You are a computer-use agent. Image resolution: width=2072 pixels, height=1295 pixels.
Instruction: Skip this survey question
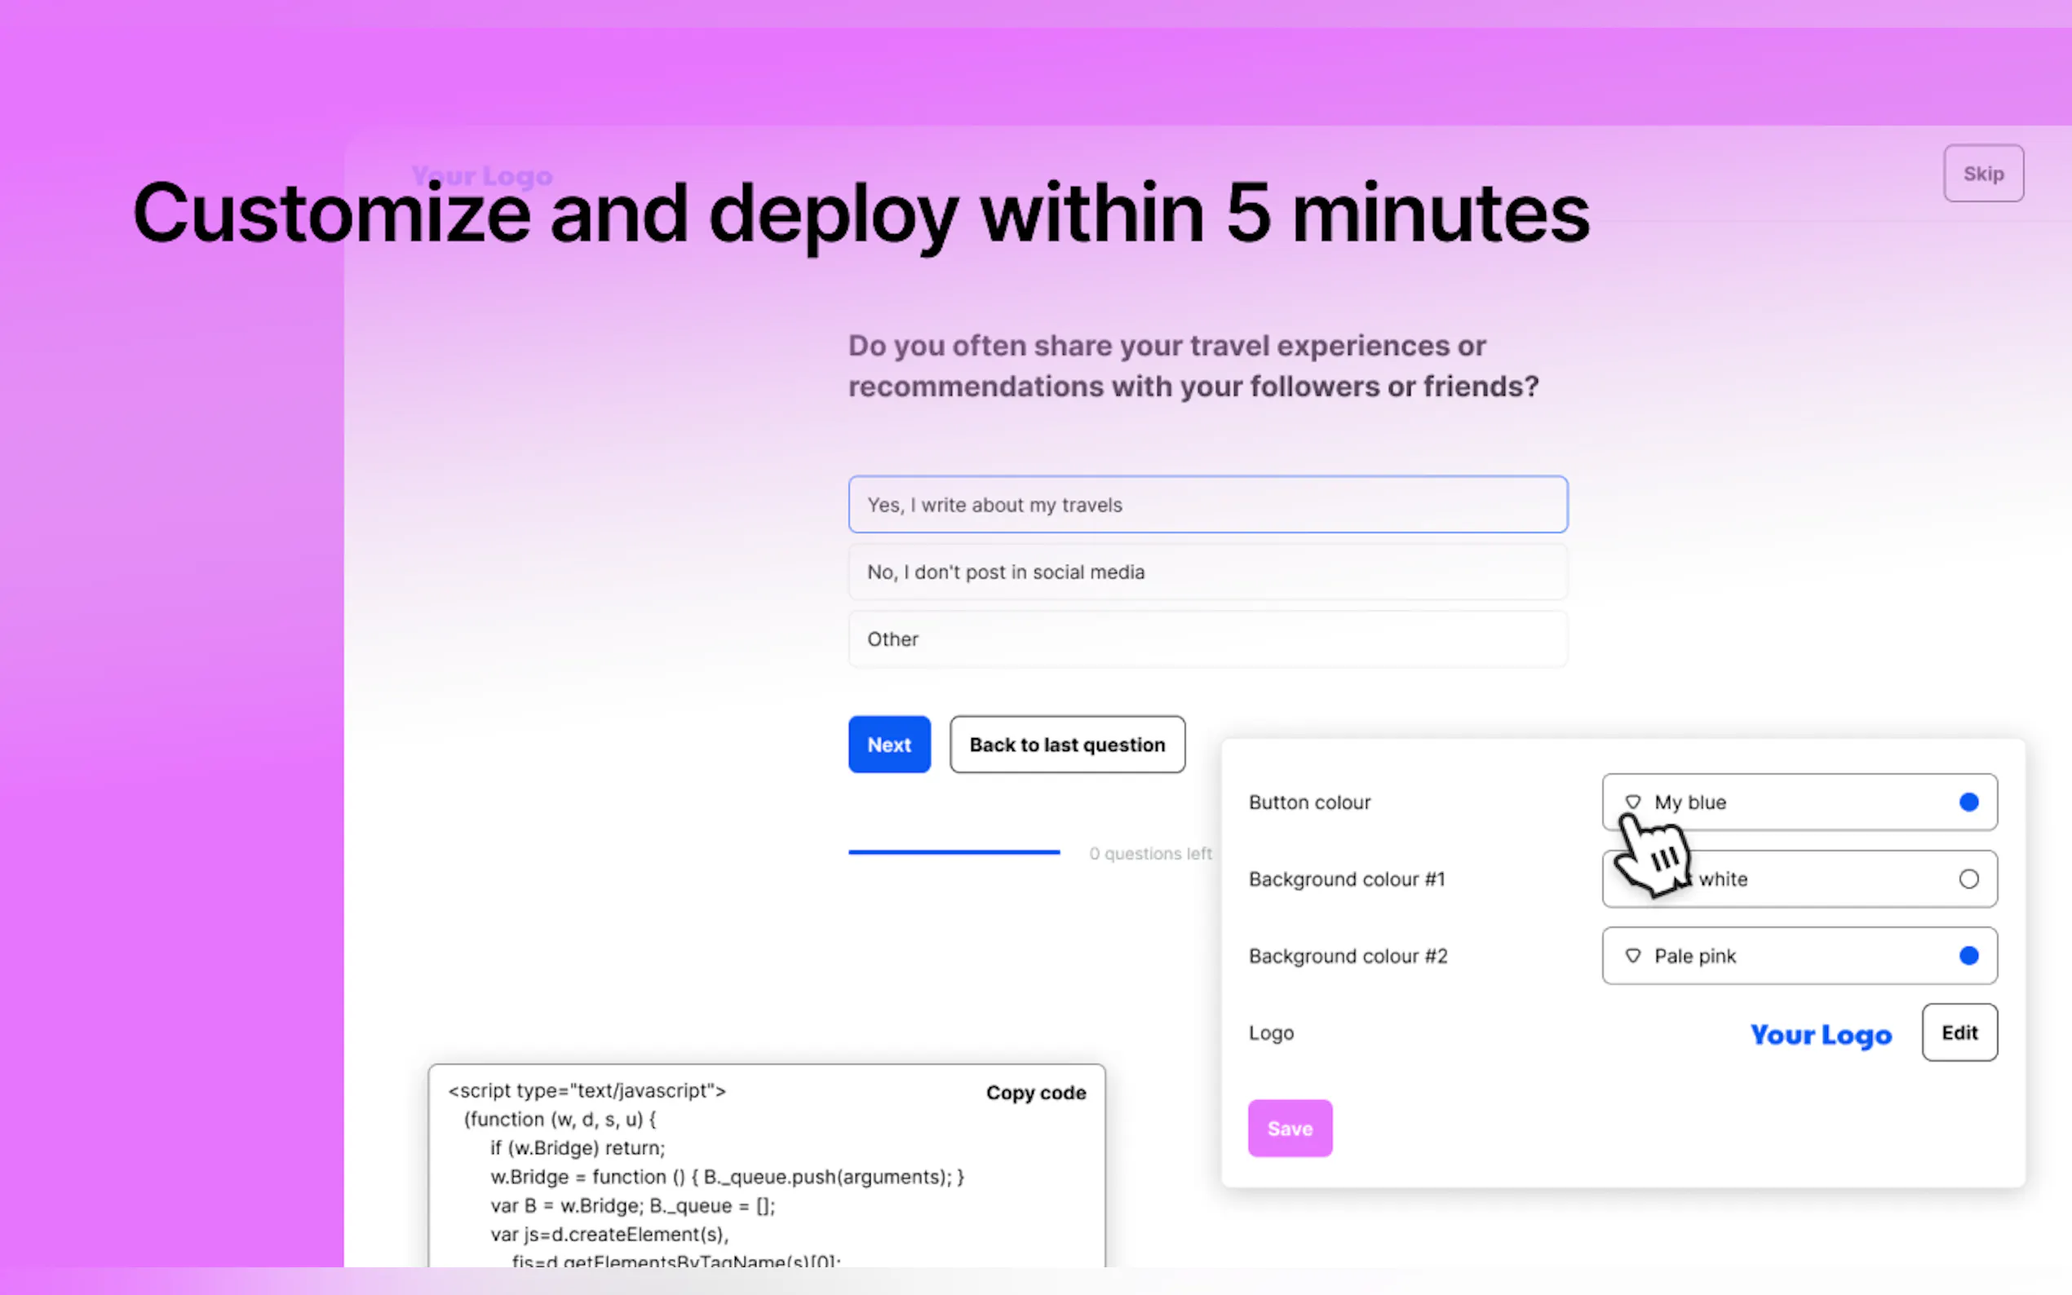click(x=1982, y=174)
